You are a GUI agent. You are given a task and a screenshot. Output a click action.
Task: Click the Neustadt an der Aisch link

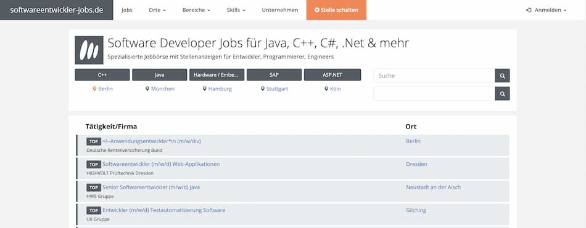pyautogui.click(x=434, y=187)
